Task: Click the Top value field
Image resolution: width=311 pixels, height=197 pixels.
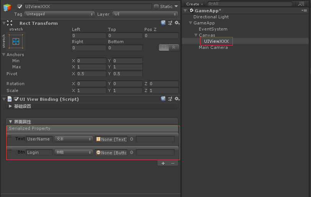Action: click(125, 36)
